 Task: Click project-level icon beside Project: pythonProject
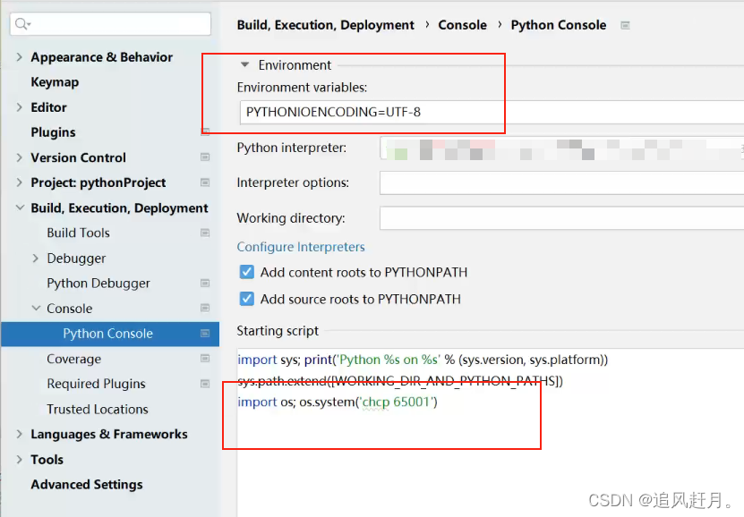[x=205, y=182]
